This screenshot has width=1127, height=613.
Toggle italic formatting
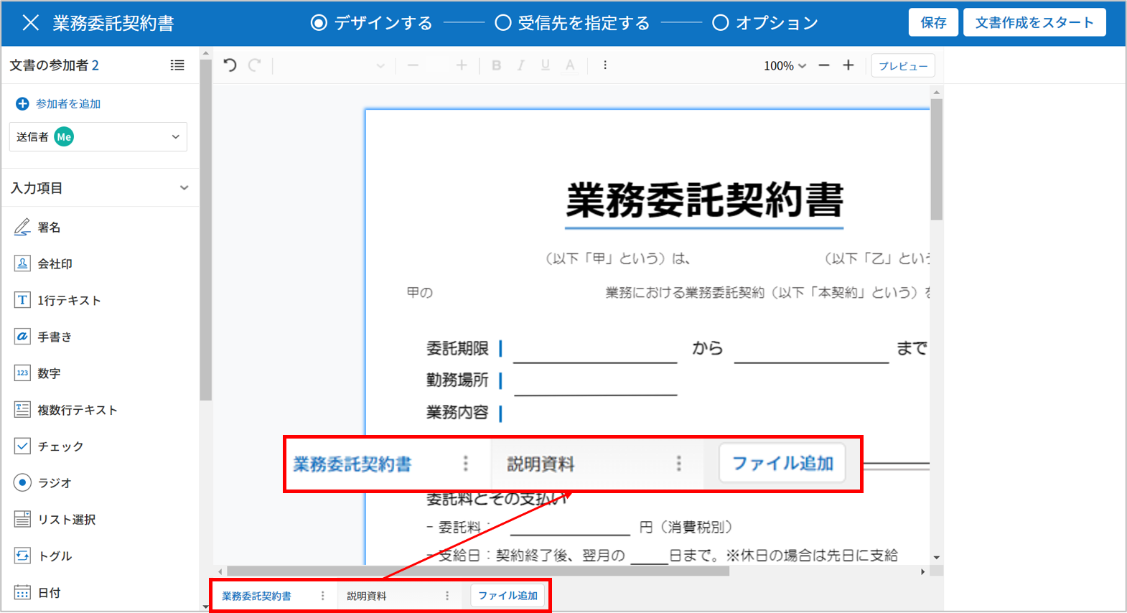(520, 65)
